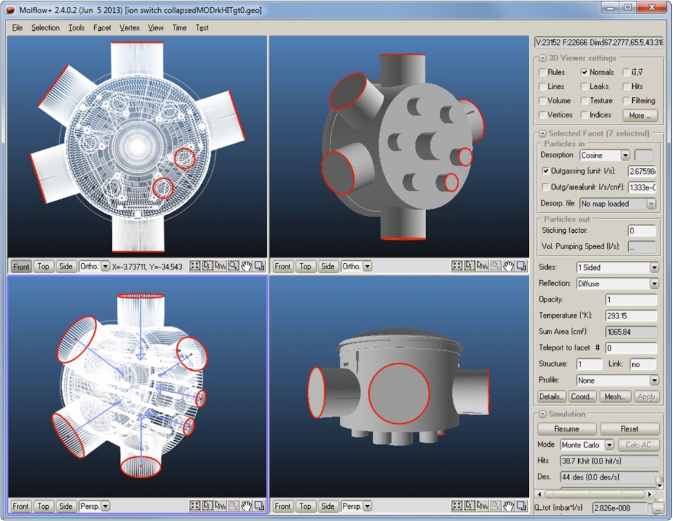
Task: Choose the vertex select tool in the bottom-left viewer
Action: click(221, 506)
